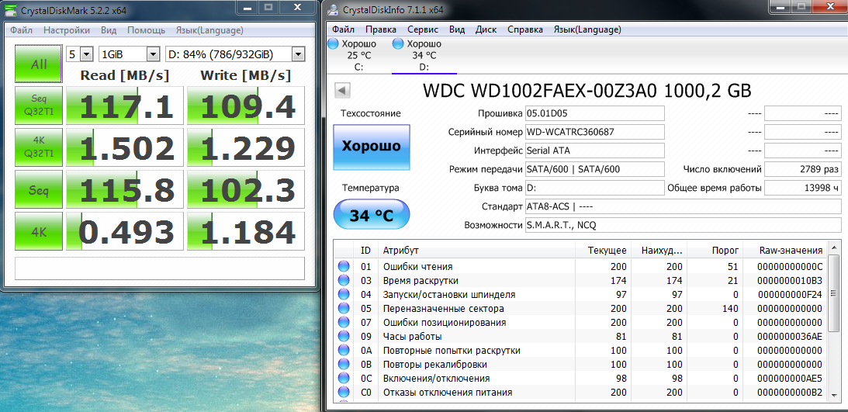Click the Возможности field S.M.A.R.T., NCQ

683,226
